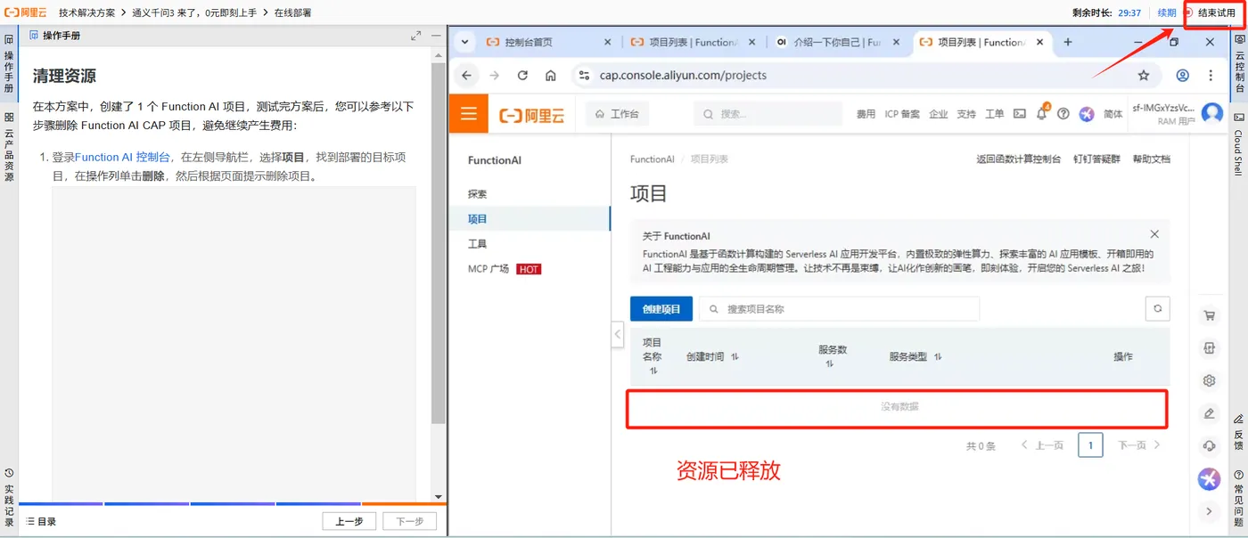Select page 1 in the pagination
Screen dimensions: 1248x538
click(1090, 444)
